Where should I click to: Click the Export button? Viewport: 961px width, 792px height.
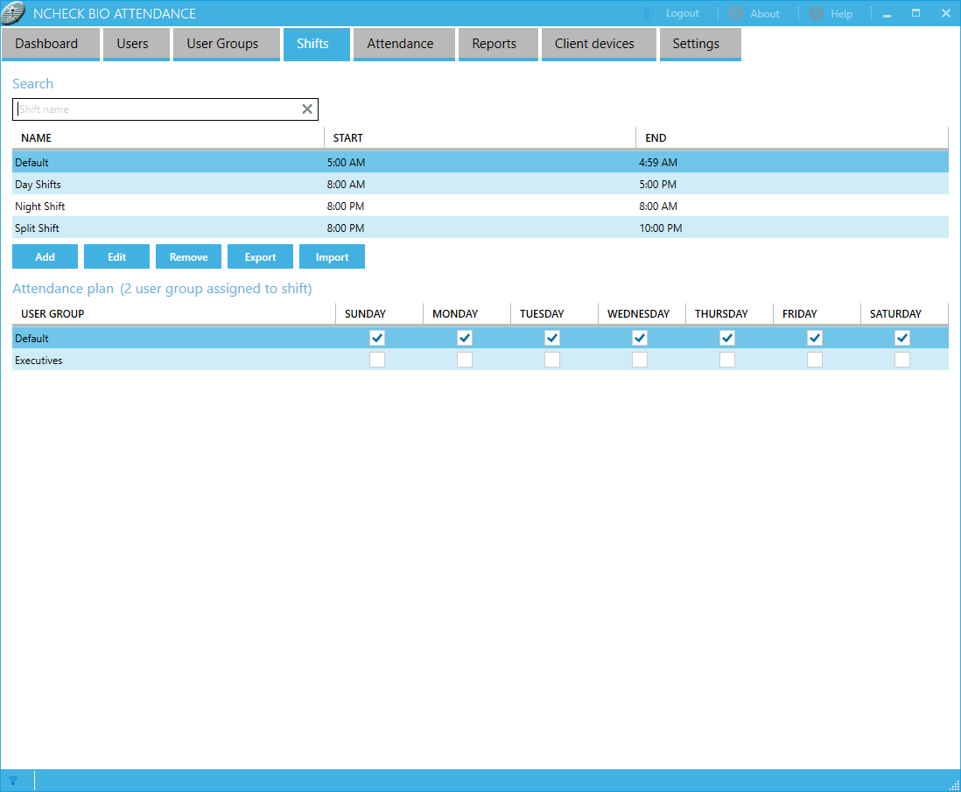tap(260, 256)
